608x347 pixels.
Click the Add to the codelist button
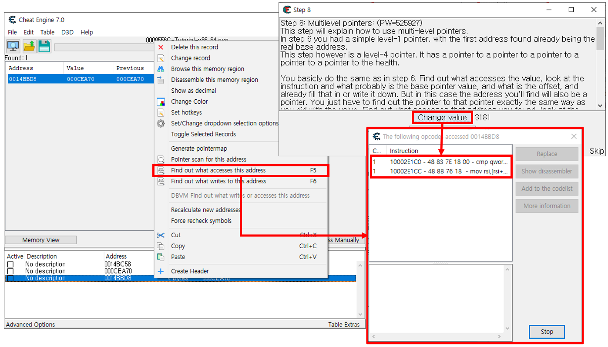[x=547, y=189]
